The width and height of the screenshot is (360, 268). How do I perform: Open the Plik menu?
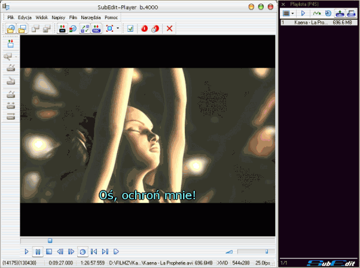tap(11, 17)
